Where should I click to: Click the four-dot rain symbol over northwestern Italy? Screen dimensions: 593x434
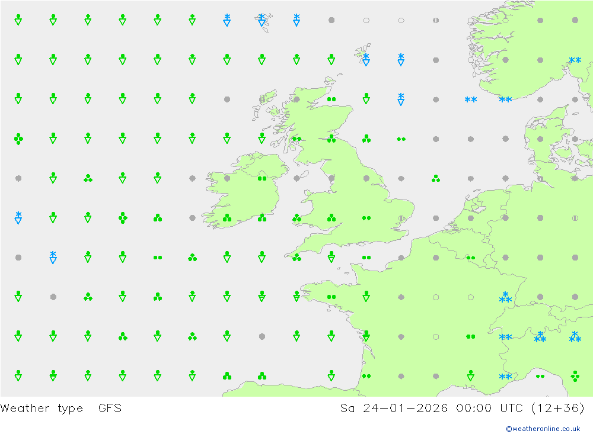tap(575, 376)
